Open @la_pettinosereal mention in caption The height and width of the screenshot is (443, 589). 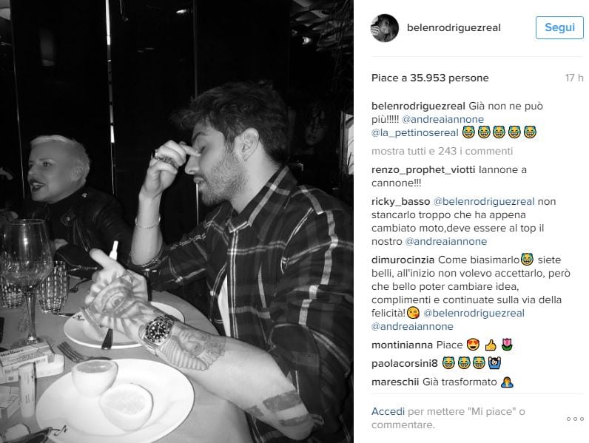click(414, 132)
